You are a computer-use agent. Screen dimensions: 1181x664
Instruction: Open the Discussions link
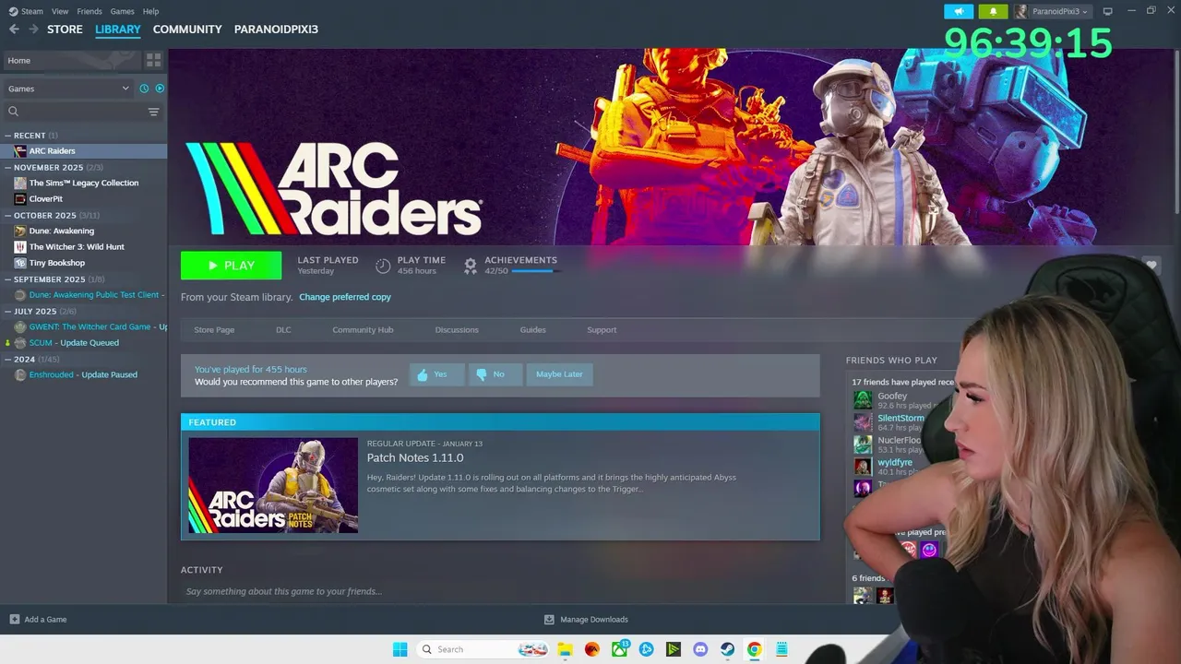[x=457, y=330]
